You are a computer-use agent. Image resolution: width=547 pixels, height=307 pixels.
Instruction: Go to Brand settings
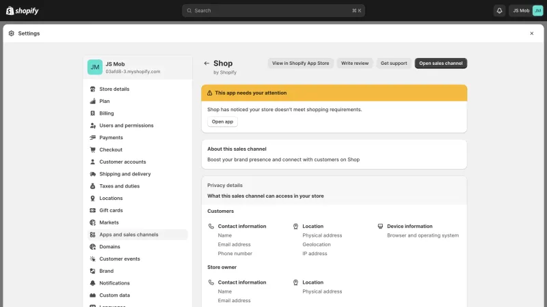coord(138,271)
